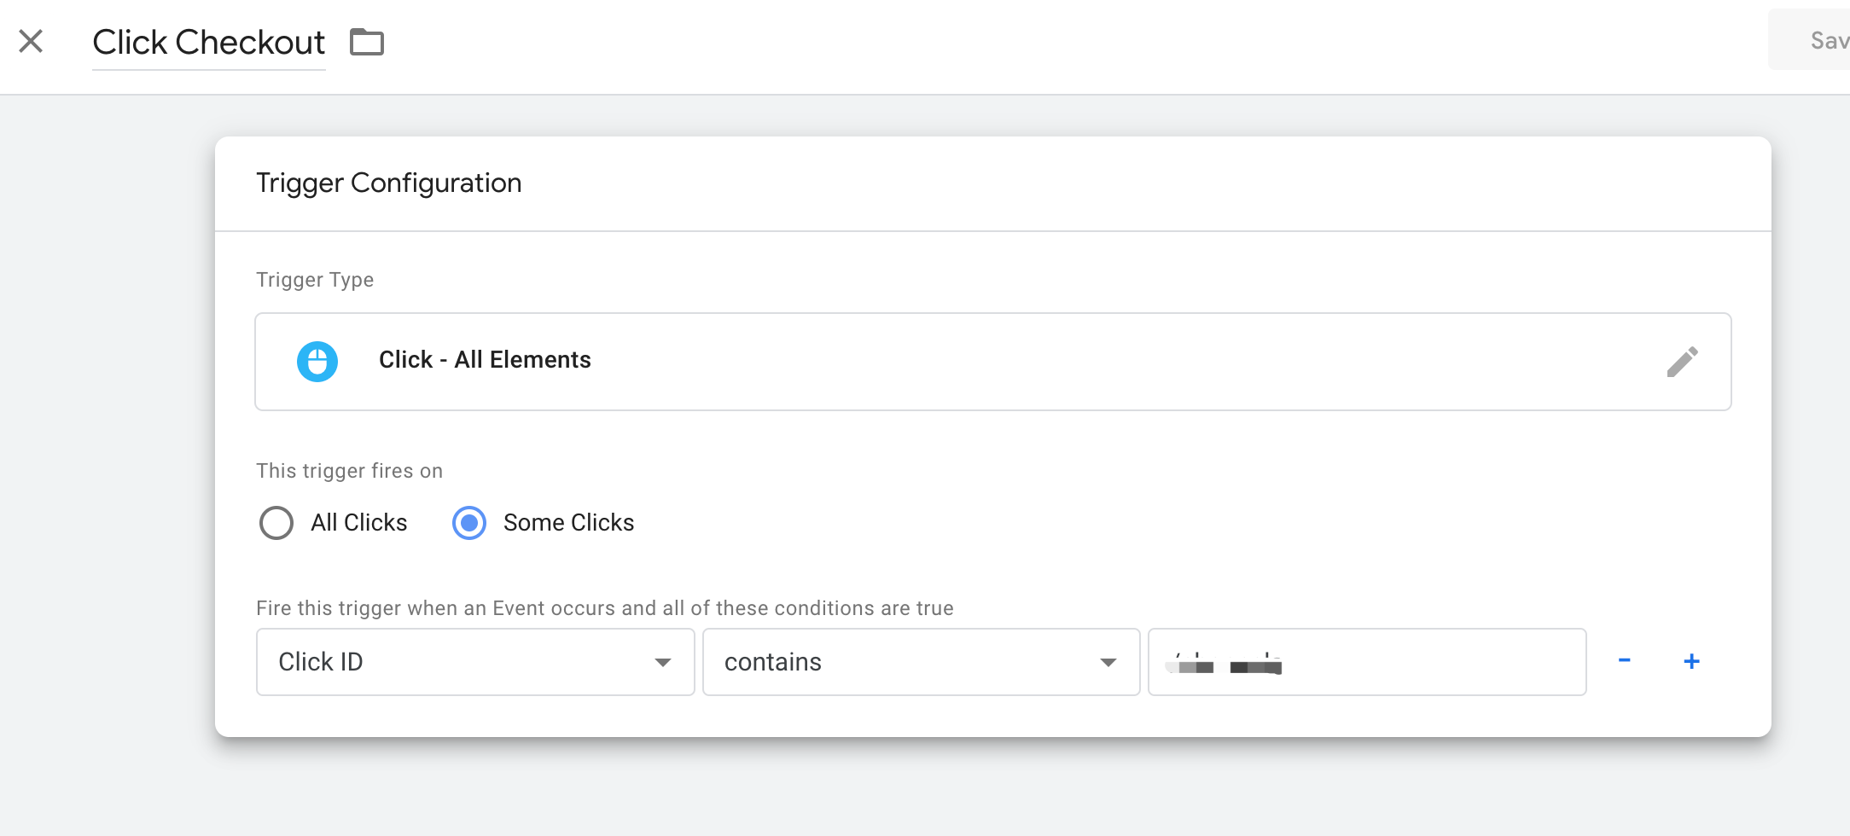Select the All Clicks radio button
The width and height of the screenshot is (1850, 836).
coord(276,523)
